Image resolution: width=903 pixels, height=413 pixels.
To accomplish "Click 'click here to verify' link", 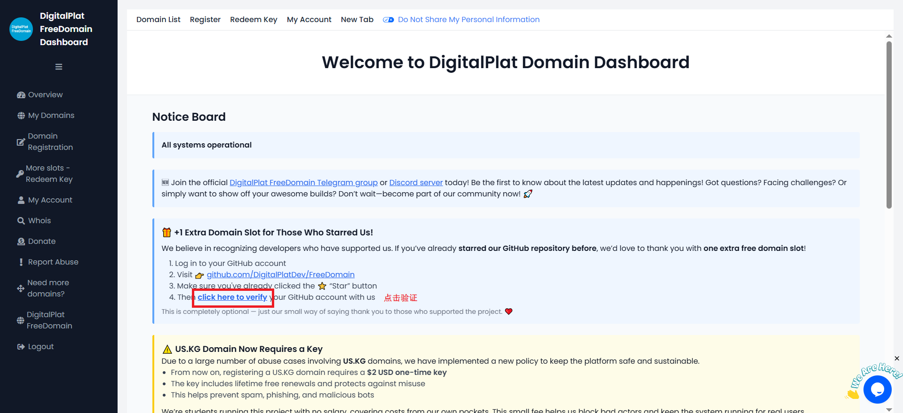I will click(232, 297).
